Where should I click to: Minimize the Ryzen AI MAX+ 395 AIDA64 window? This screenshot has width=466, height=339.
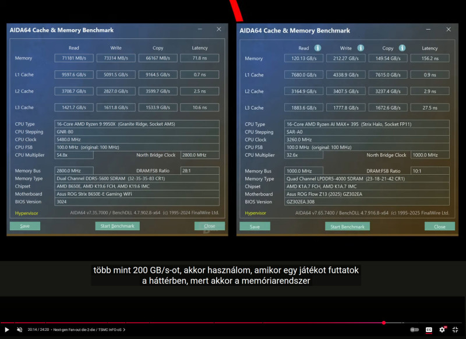(428, 29)
